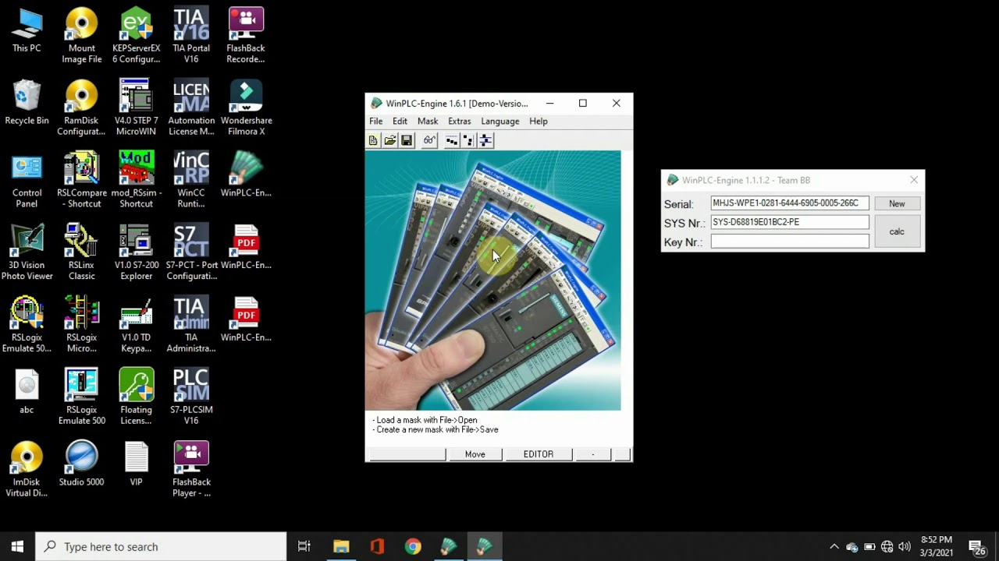Click the New file toolbar icon in WinPLC-Engine

point(373,140)
